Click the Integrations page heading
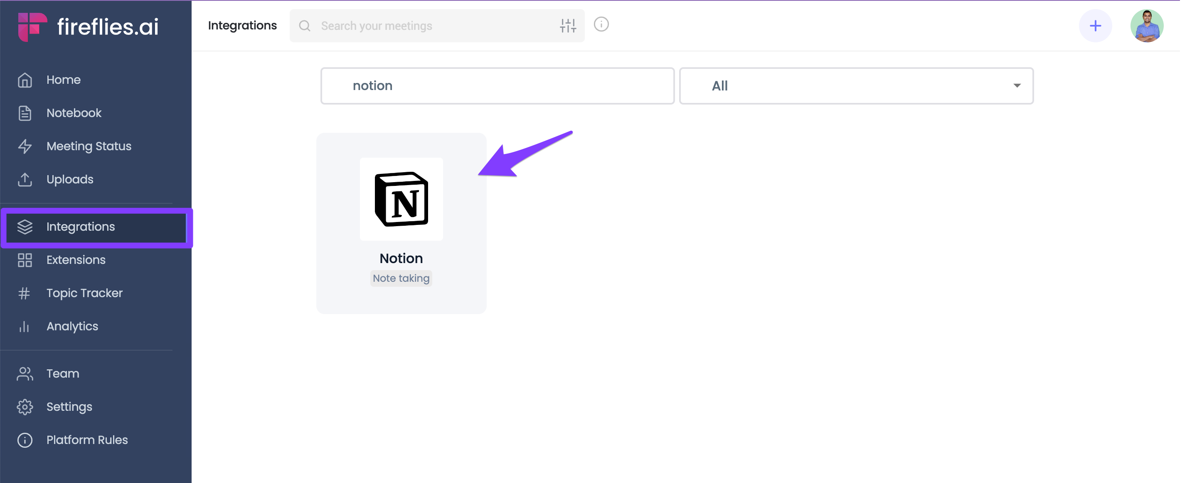Screen dimensions: 1197x483 242,25
